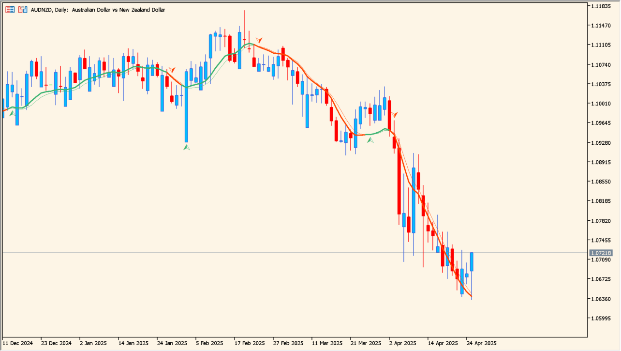Click the 1.11835 price axis label

(601, 6)
